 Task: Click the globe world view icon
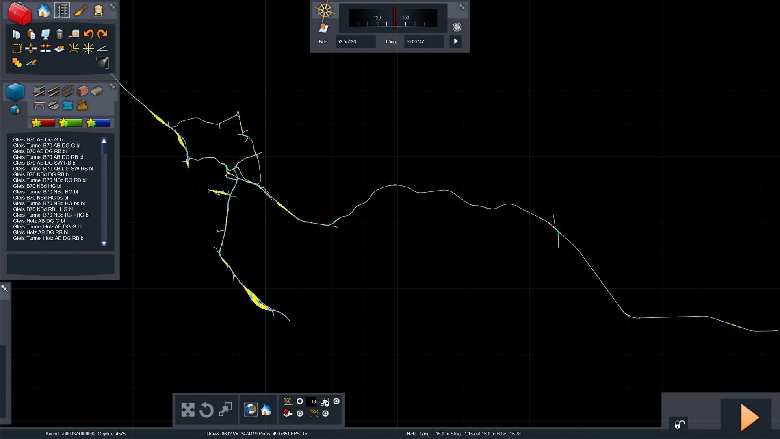coord(250,409)
